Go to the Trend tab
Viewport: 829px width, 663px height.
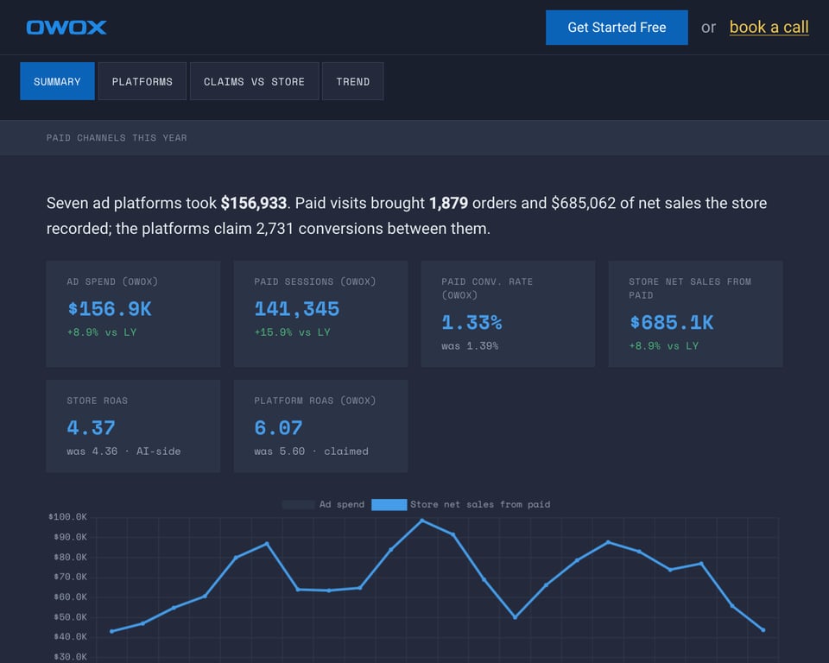click(x=352, y=81)
